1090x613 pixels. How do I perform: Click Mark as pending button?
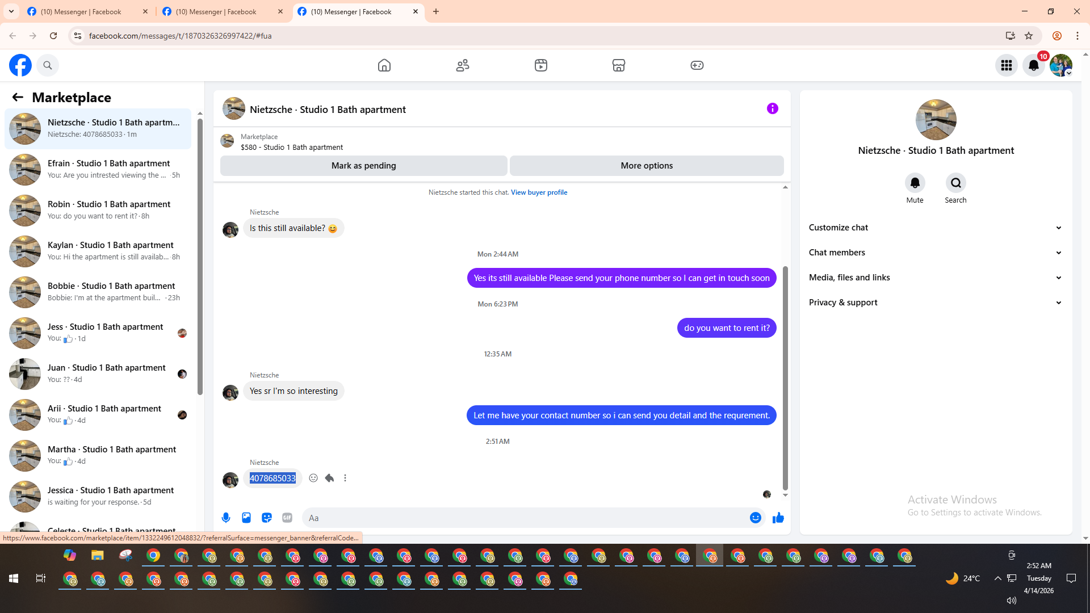click(363, 166)
